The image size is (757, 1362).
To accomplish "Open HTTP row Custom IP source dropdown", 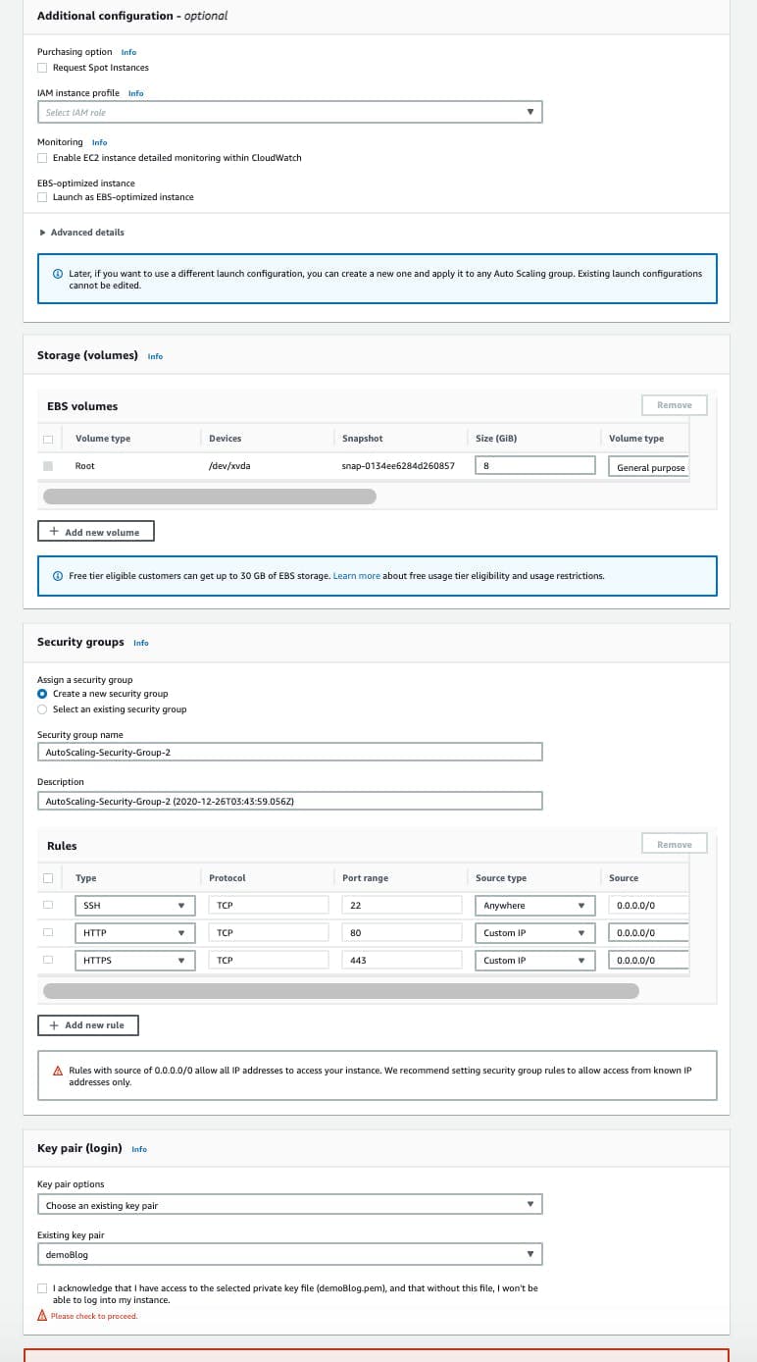I will click(x=535, y=933).
